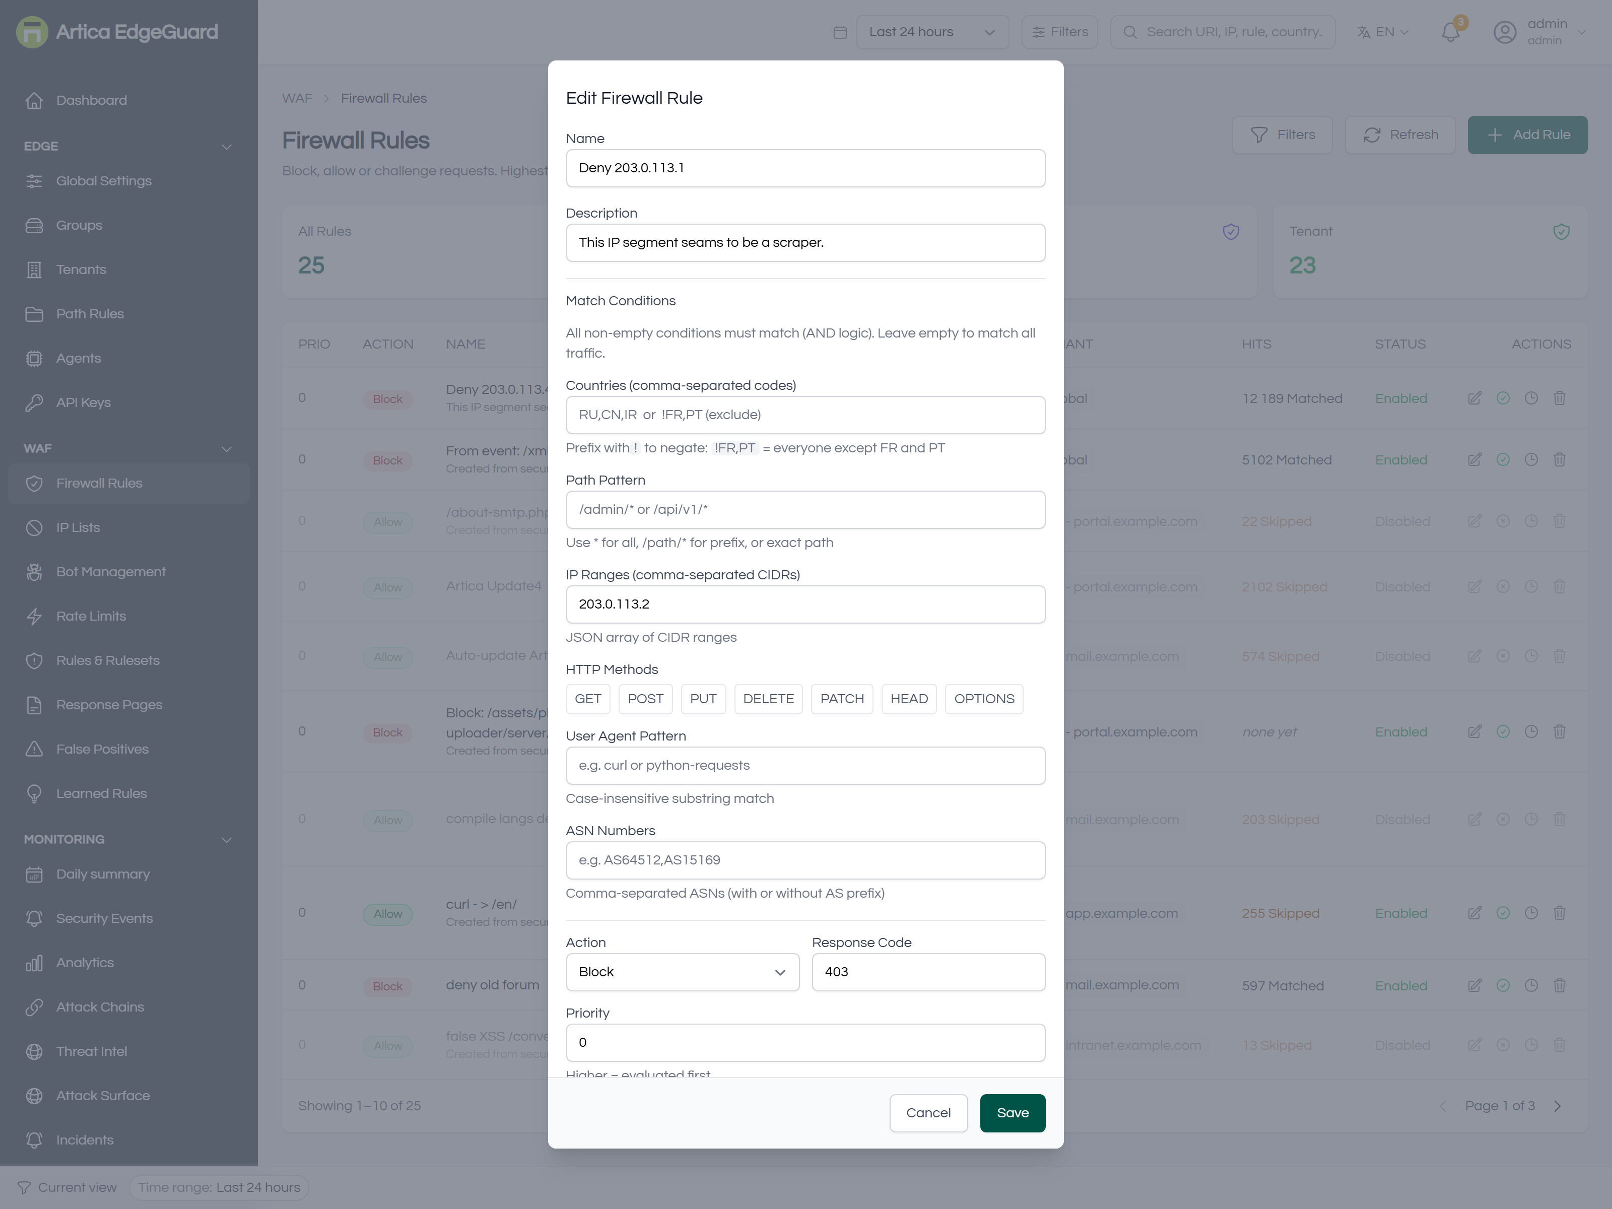Viewport: 1612px width, 1209px height.
Task: Open the notifications bell icon
Action: click(1450, 32)
